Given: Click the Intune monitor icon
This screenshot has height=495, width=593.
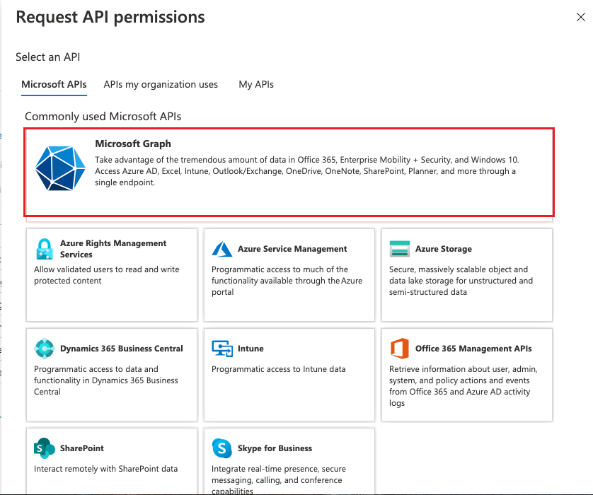Looking at the screenshot, I should pos(222,349).
